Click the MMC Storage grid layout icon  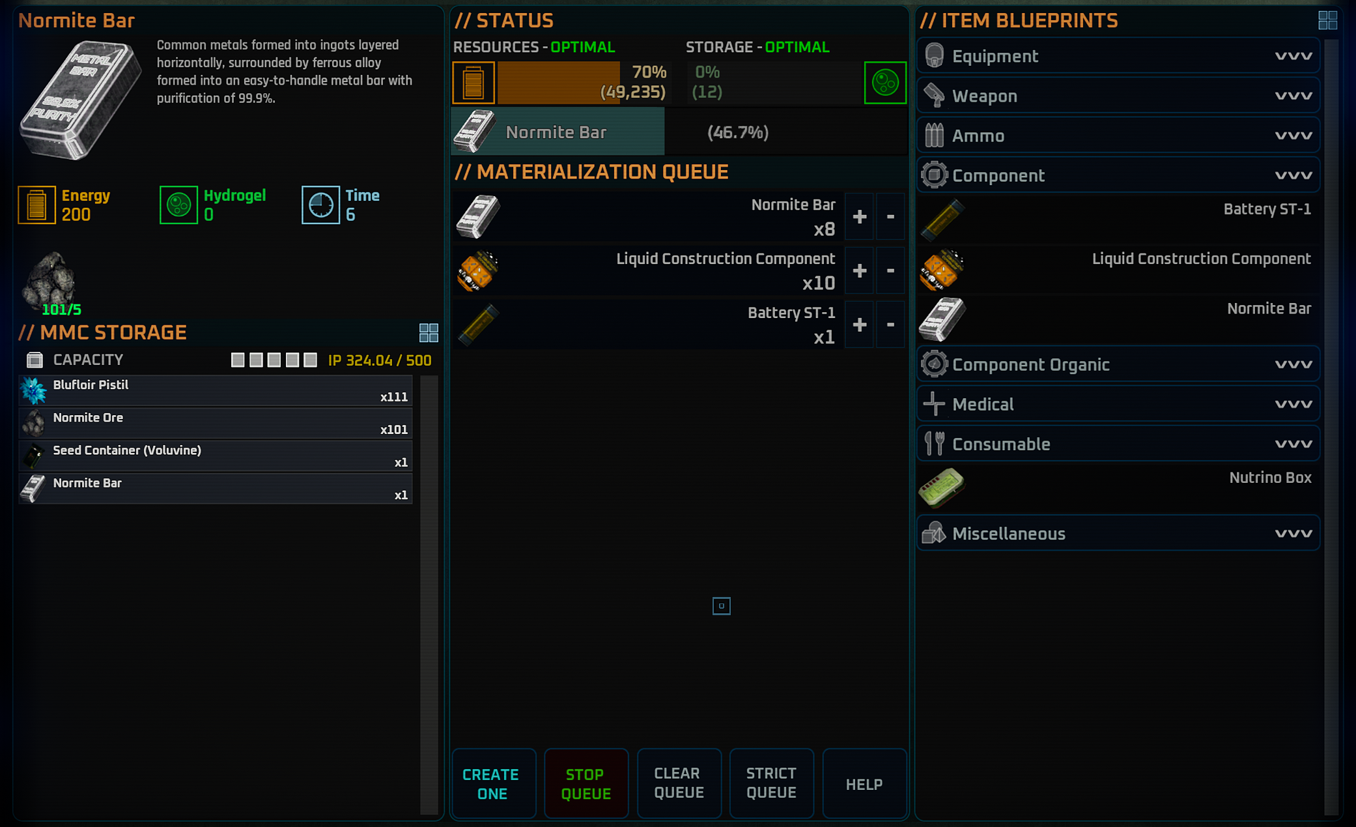[x=429, y=333]
